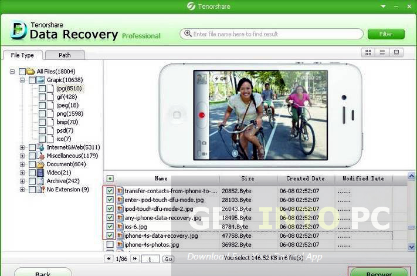Uncheck transfer-contacts-from-iphone file checkbox
The image size is (417, 276).
coord(110,191)
